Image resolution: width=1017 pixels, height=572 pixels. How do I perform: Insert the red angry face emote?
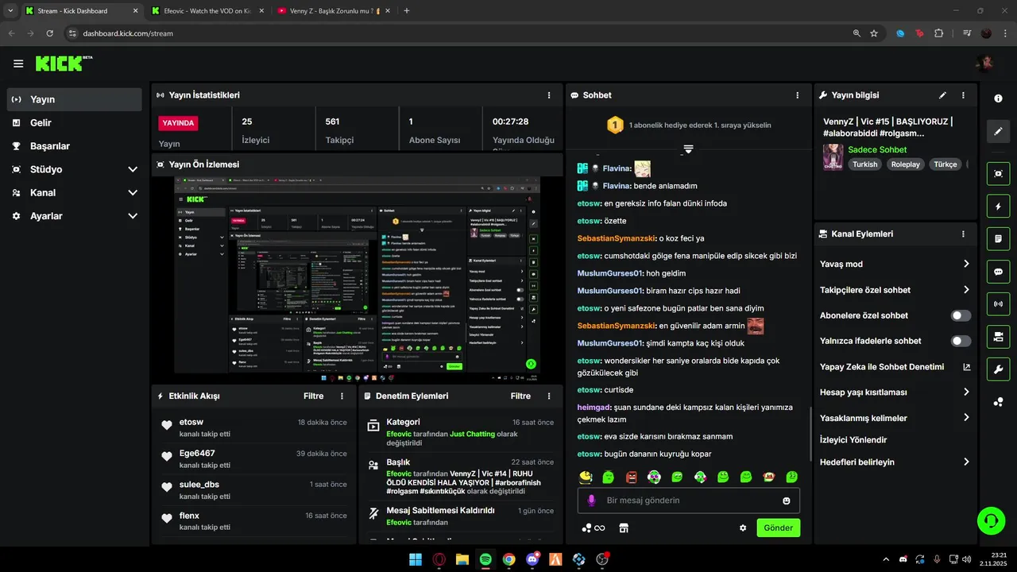click(631, 477)
